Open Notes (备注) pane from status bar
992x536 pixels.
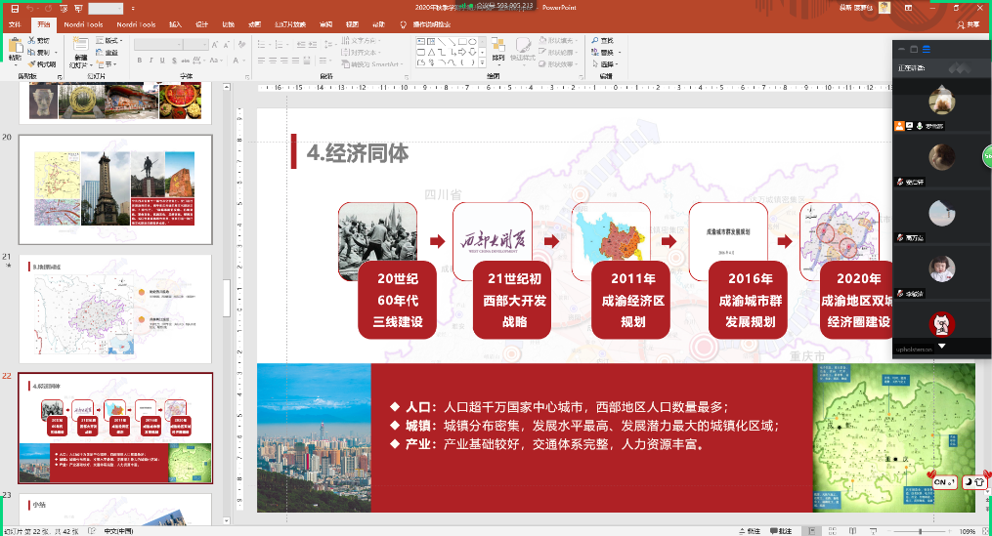click(750, 531)
